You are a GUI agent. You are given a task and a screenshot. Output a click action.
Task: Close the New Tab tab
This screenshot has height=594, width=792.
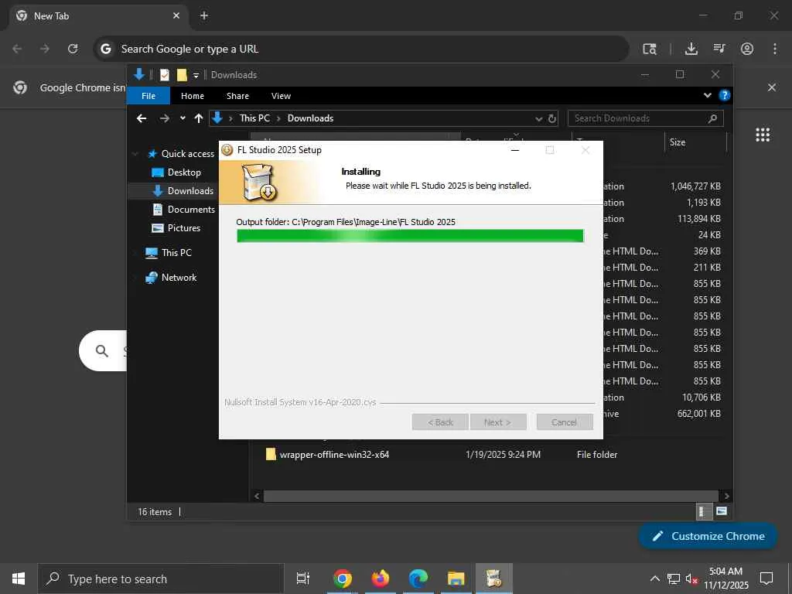(x=176, y=15)
